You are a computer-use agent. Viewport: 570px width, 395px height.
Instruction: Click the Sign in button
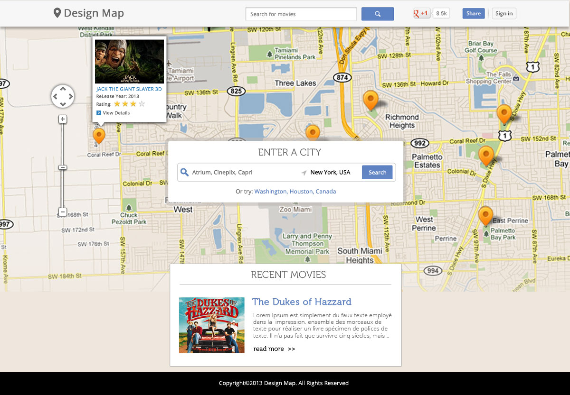click(x=503, y=13)
